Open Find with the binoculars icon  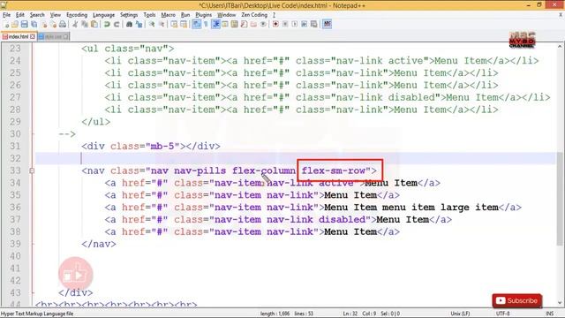(129, 24)
